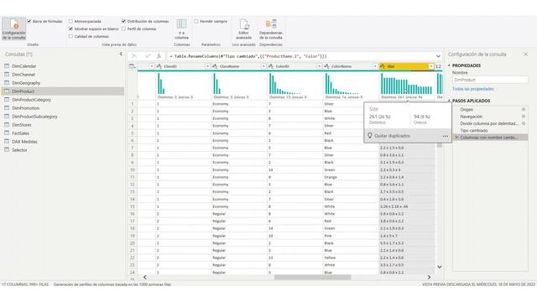Screen dimensions: 537x302
Task: Enable the Perfil de columna checkbox
Action: pos(123,29)
